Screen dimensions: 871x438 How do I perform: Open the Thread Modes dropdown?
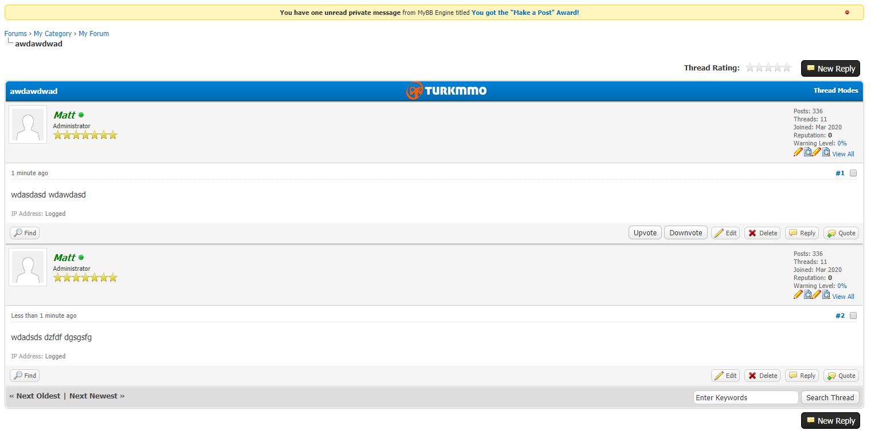coord(835,90)
